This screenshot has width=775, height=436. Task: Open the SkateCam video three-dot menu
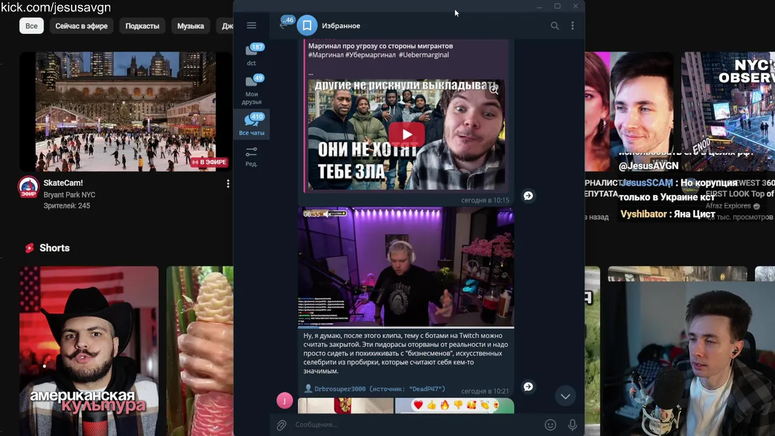[x=228, y=183]
